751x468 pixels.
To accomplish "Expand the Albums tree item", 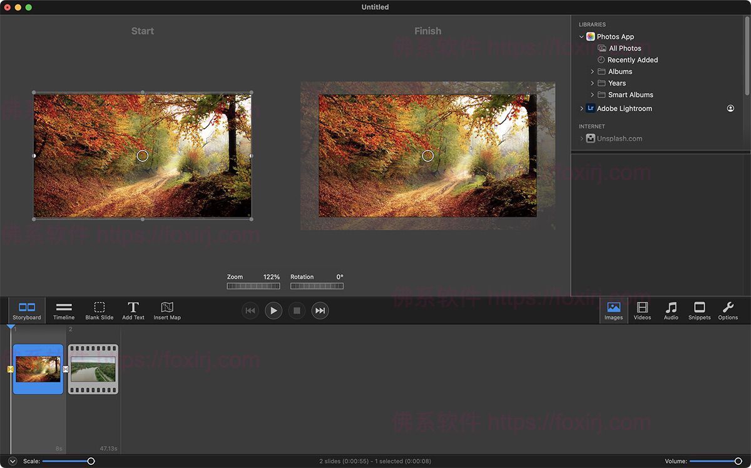I will [x=593, y=71].
